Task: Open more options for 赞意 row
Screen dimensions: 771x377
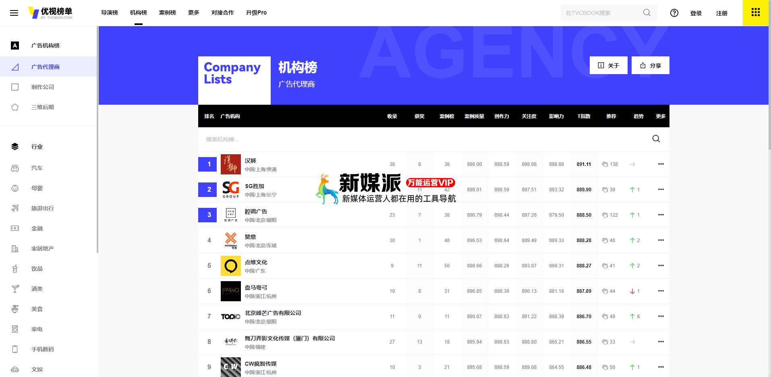Action: point(661,240)
